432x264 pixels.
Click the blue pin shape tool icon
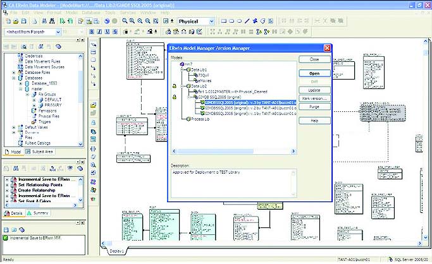[255, 21]
